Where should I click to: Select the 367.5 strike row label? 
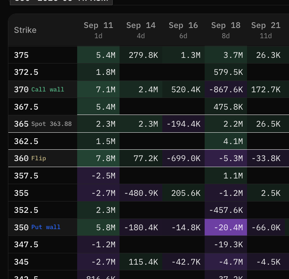pyautogui.click(x=26, y=107)
